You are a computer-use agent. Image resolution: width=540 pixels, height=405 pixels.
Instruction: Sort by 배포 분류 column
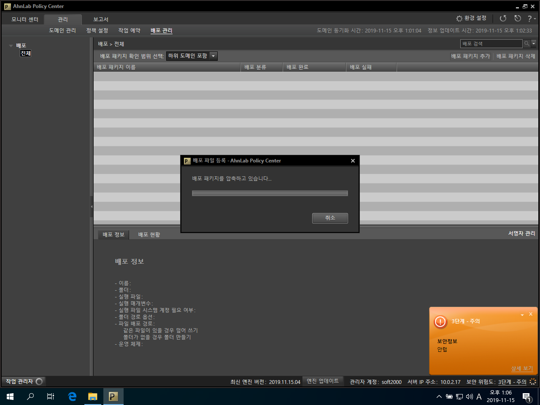click(262, 67)
